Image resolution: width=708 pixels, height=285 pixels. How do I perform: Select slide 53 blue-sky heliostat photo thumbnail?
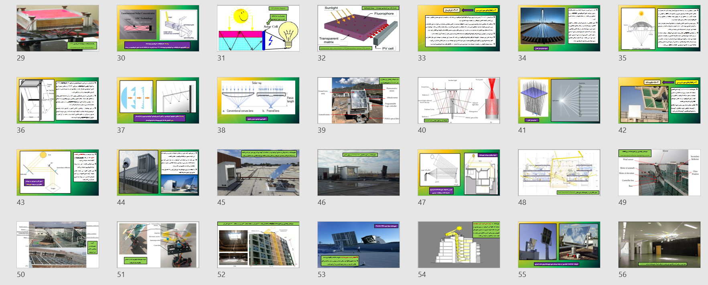click(359, 245)
